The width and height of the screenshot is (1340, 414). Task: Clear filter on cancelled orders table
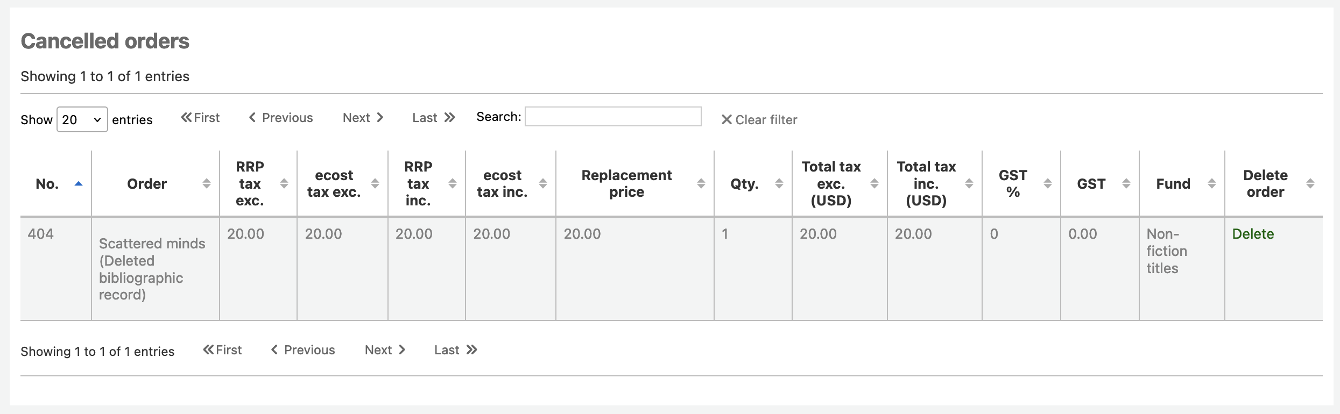tap(759, 119)
